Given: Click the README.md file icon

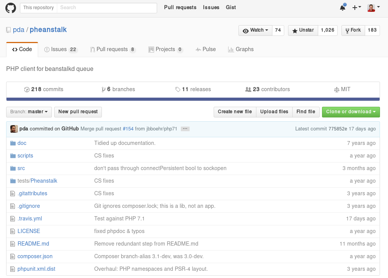Looking at the screenshot, I should 13,244.
